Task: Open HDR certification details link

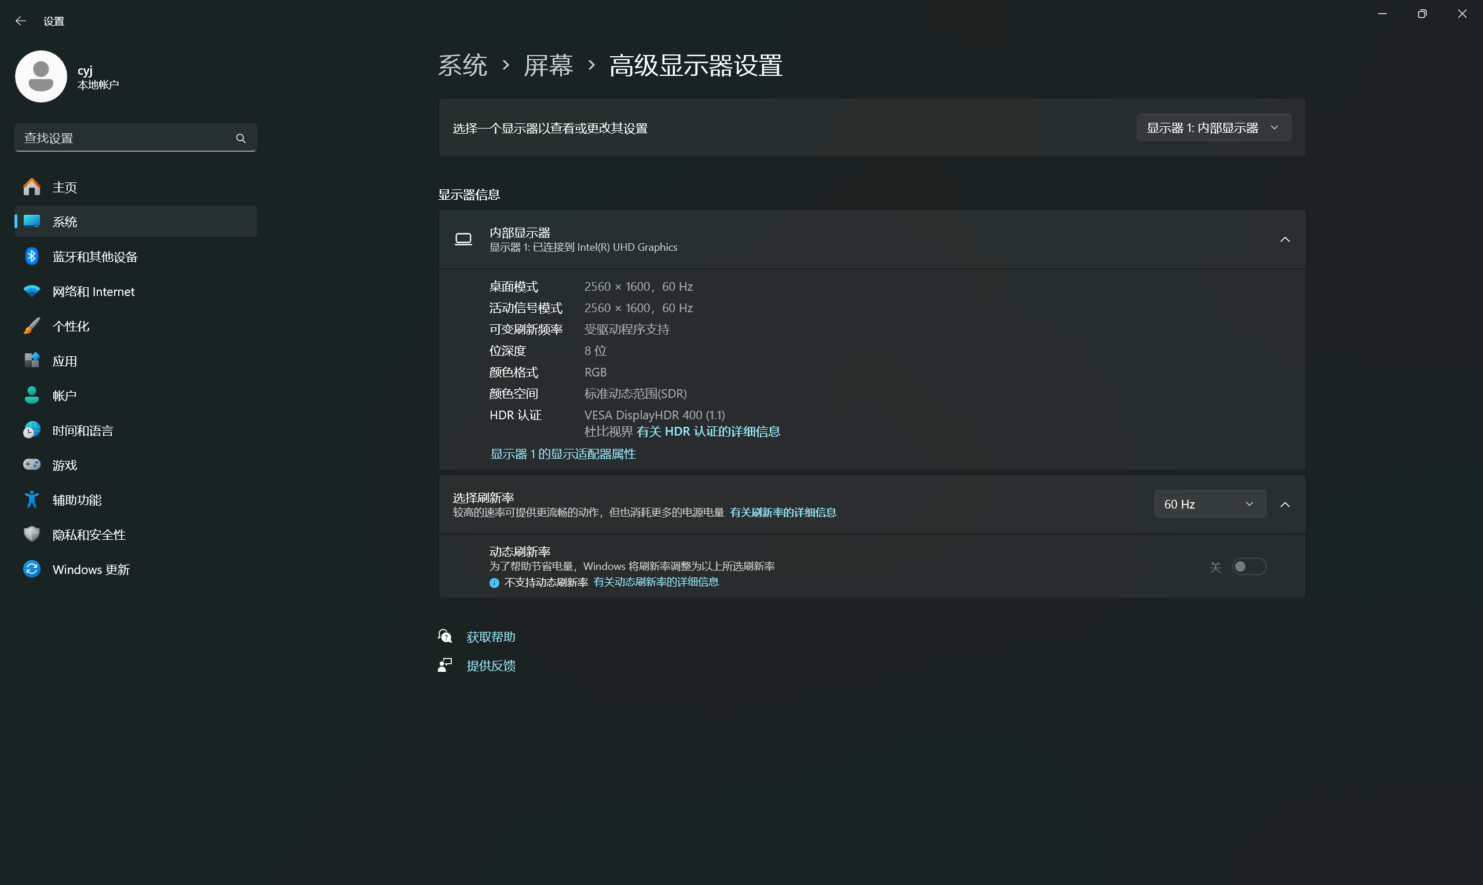Action: tap(708, 431)
